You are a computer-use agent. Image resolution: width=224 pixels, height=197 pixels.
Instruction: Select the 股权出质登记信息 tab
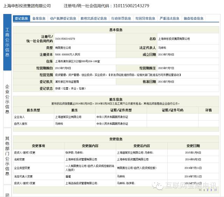[94, 19]
